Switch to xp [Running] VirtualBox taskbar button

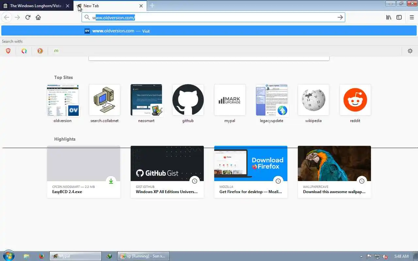pos(143,256)
